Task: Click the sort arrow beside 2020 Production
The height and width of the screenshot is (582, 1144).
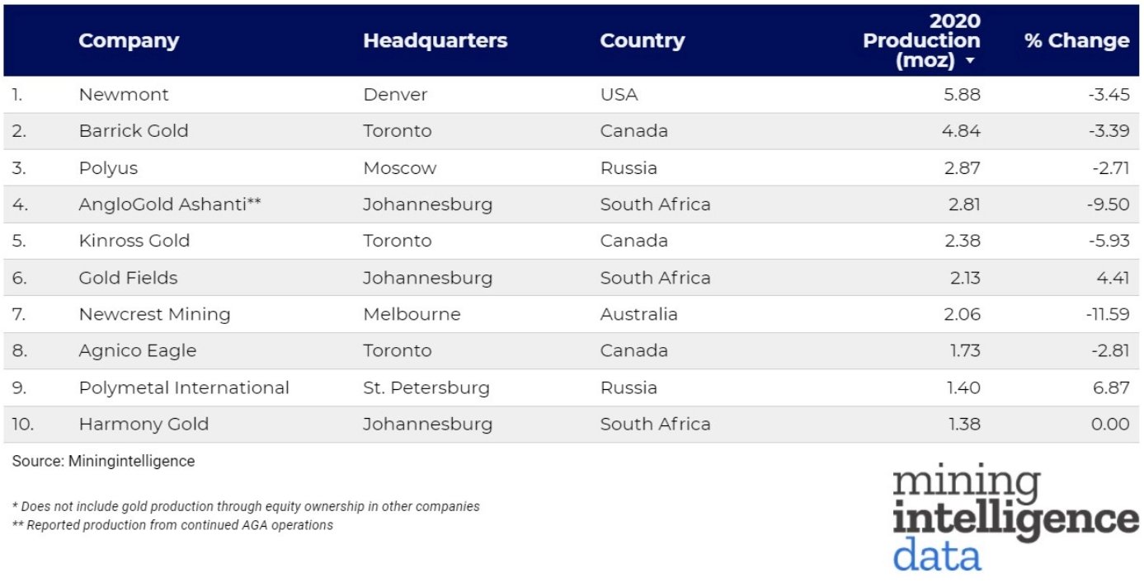Action: [970, 62]
